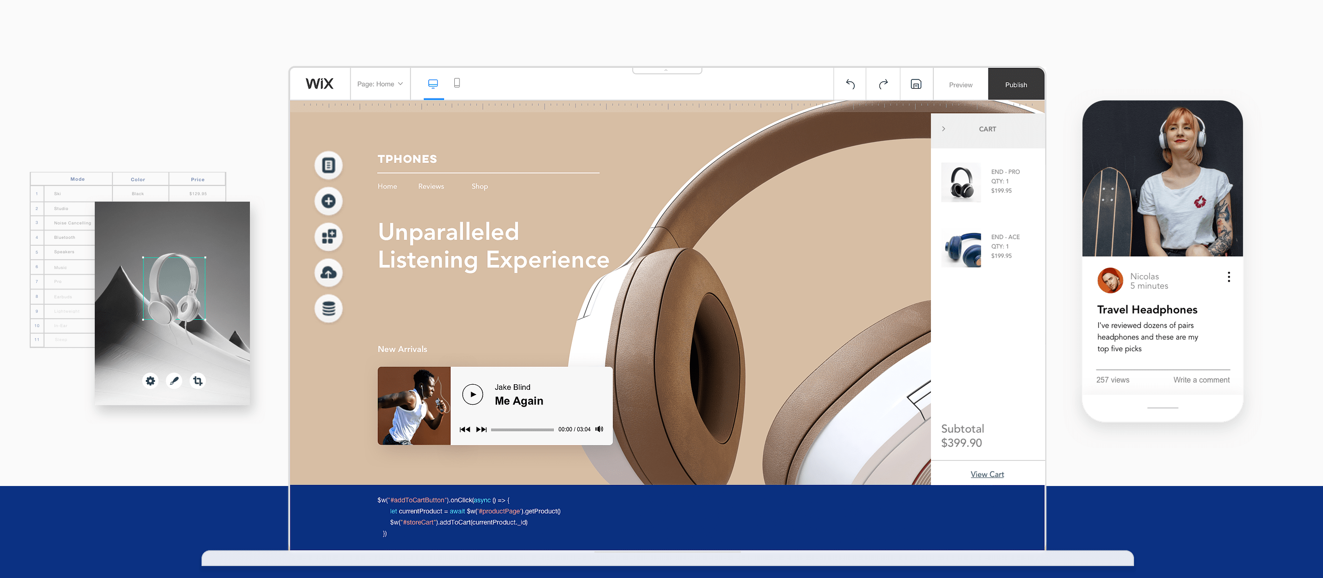Select the Bluetooth table row
The image size is (1323, 578).
63,237
